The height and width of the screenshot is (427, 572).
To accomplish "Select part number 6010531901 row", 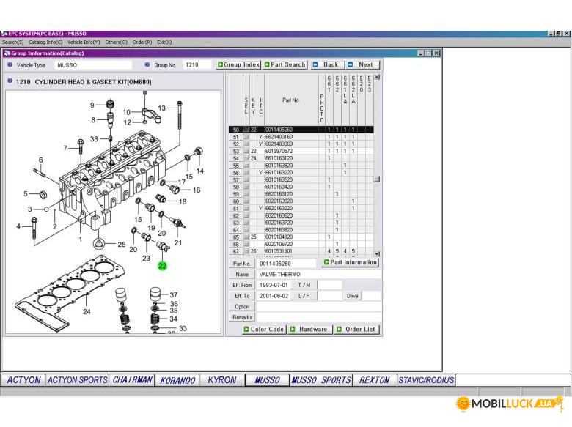I will click(x=301, y=251).
